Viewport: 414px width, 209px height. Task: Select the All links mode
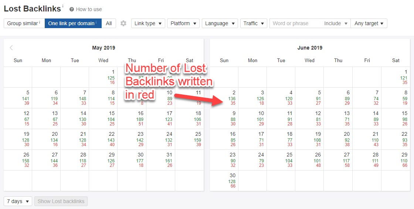pos(109,23)
